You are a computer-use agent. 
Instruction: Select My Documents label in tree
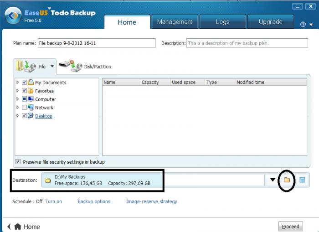(x=51, y=82)
